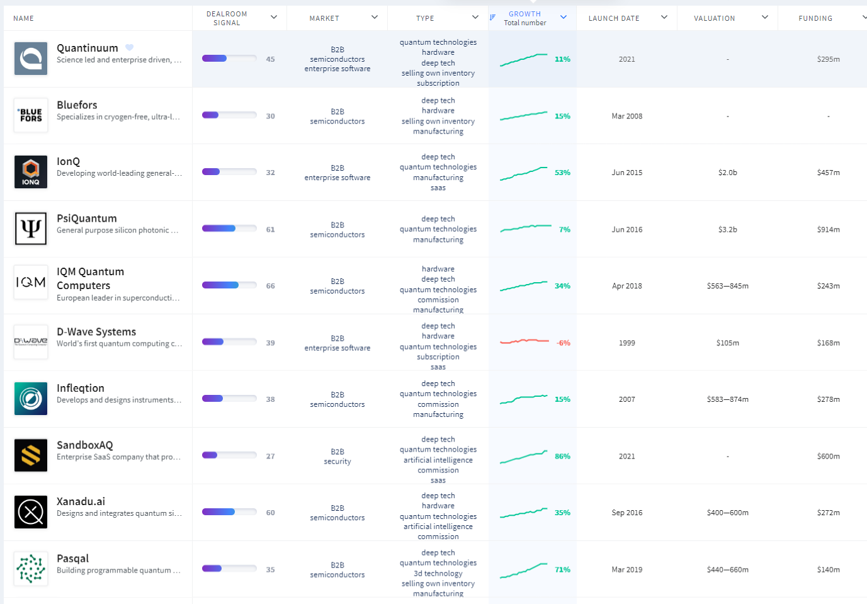Screen dimensions: 867x604
Task: Expand the Launch Date column dropdown
Action: tap(664, 18)
